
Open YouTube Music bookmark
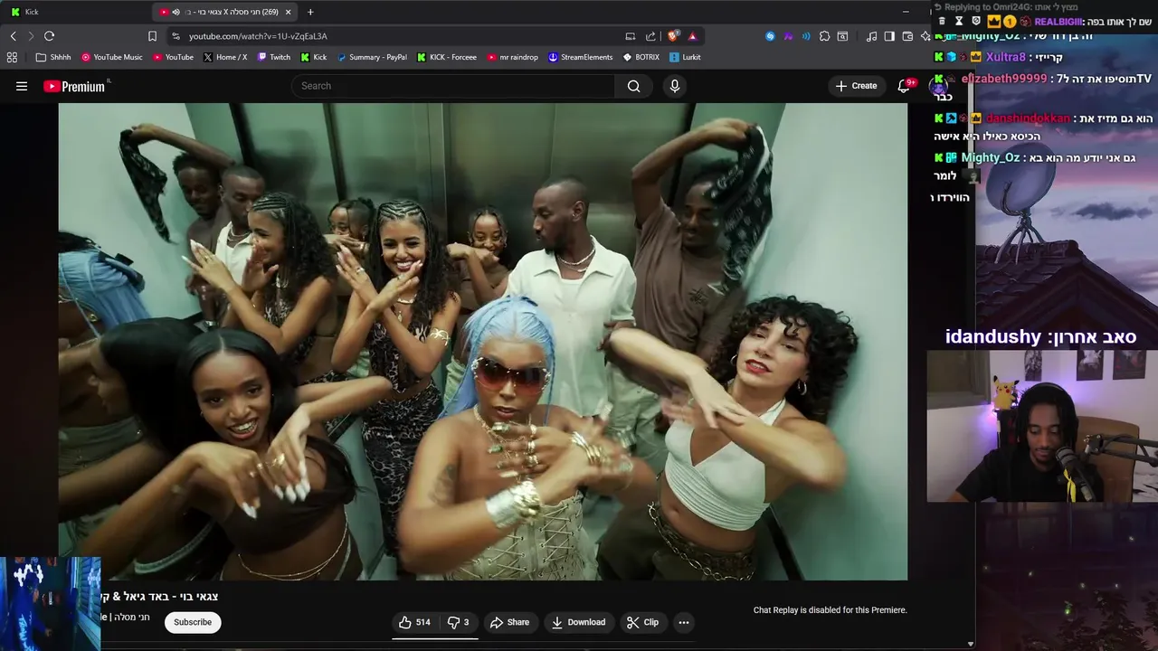click(112, 57)
